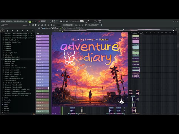
Task: Open the PATTERNS menu
Action: 11,21
